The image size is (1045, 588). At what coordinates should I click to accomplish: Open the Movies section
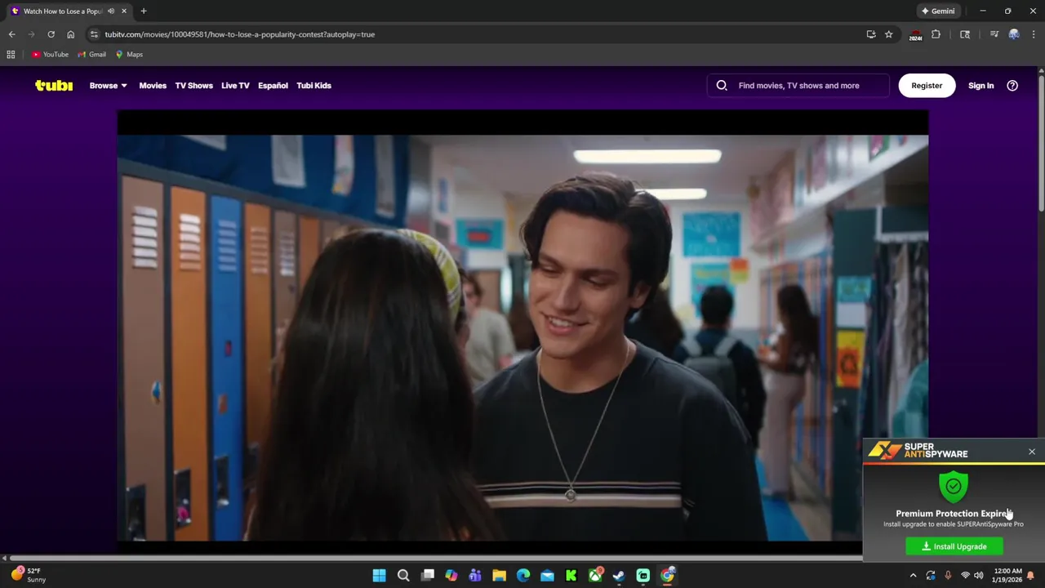point(153,85)
